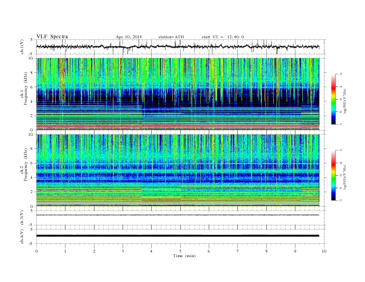Click the ch.1 voltage waveform trace
Viewport: 365px width, 282px height.
(178, 47)
